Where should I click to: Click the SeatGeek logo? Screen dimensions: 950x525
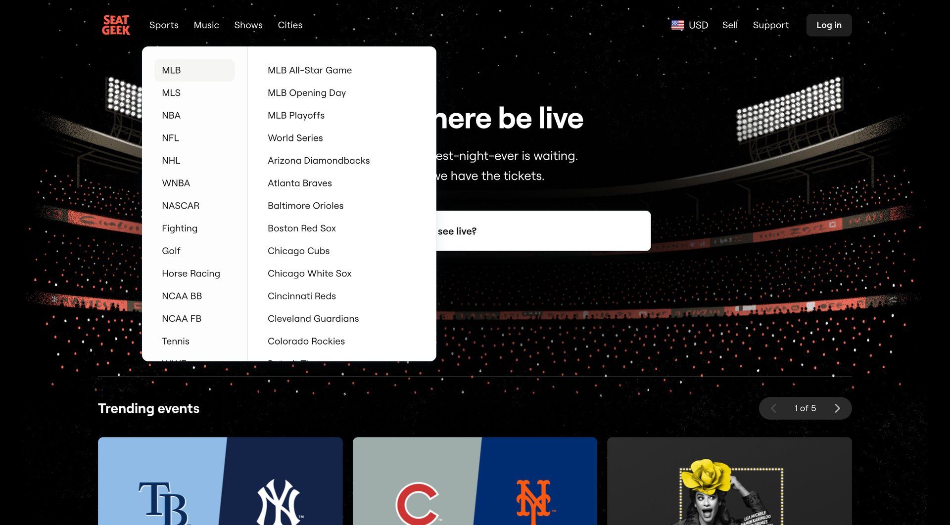(116, 25)
